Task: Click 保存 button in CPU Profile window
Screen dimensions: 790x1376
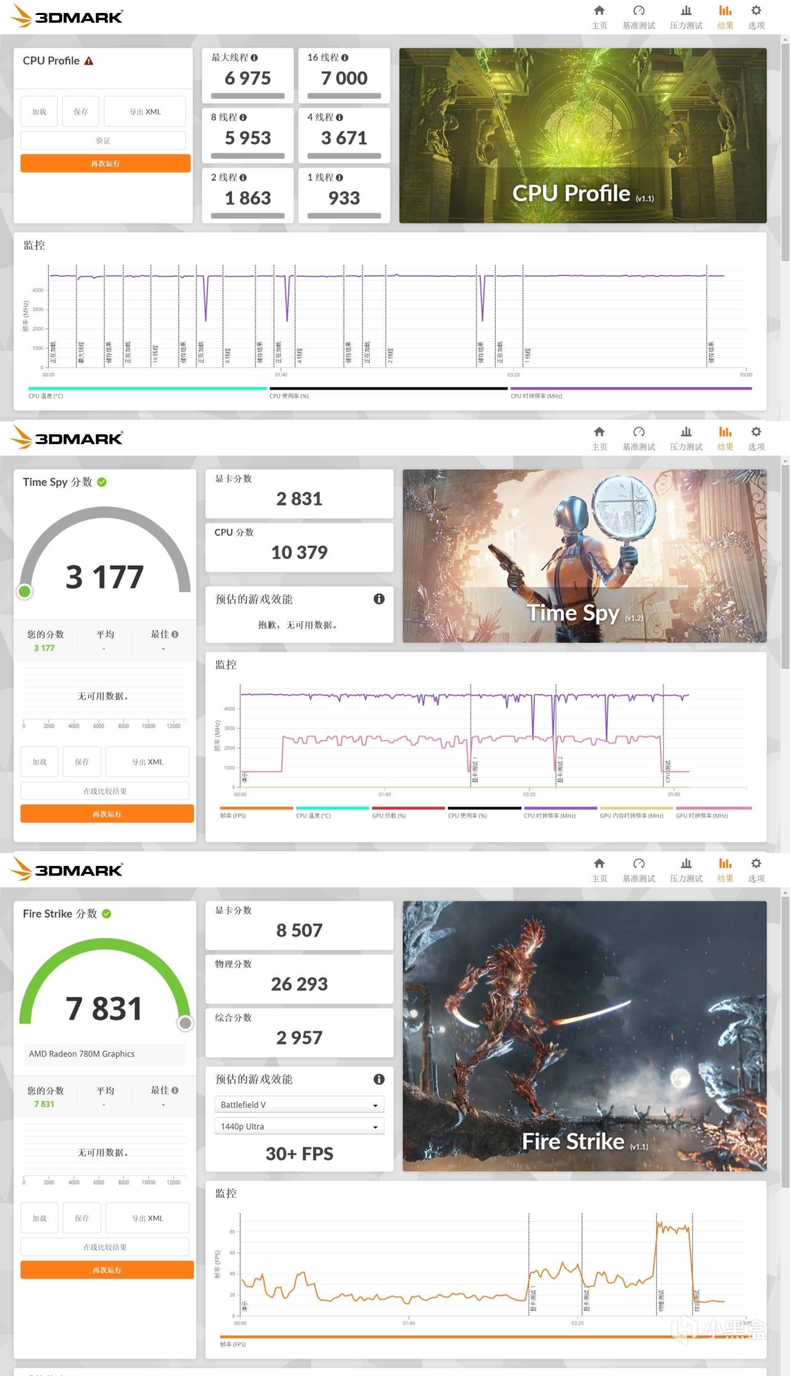Action: (81, 112)
